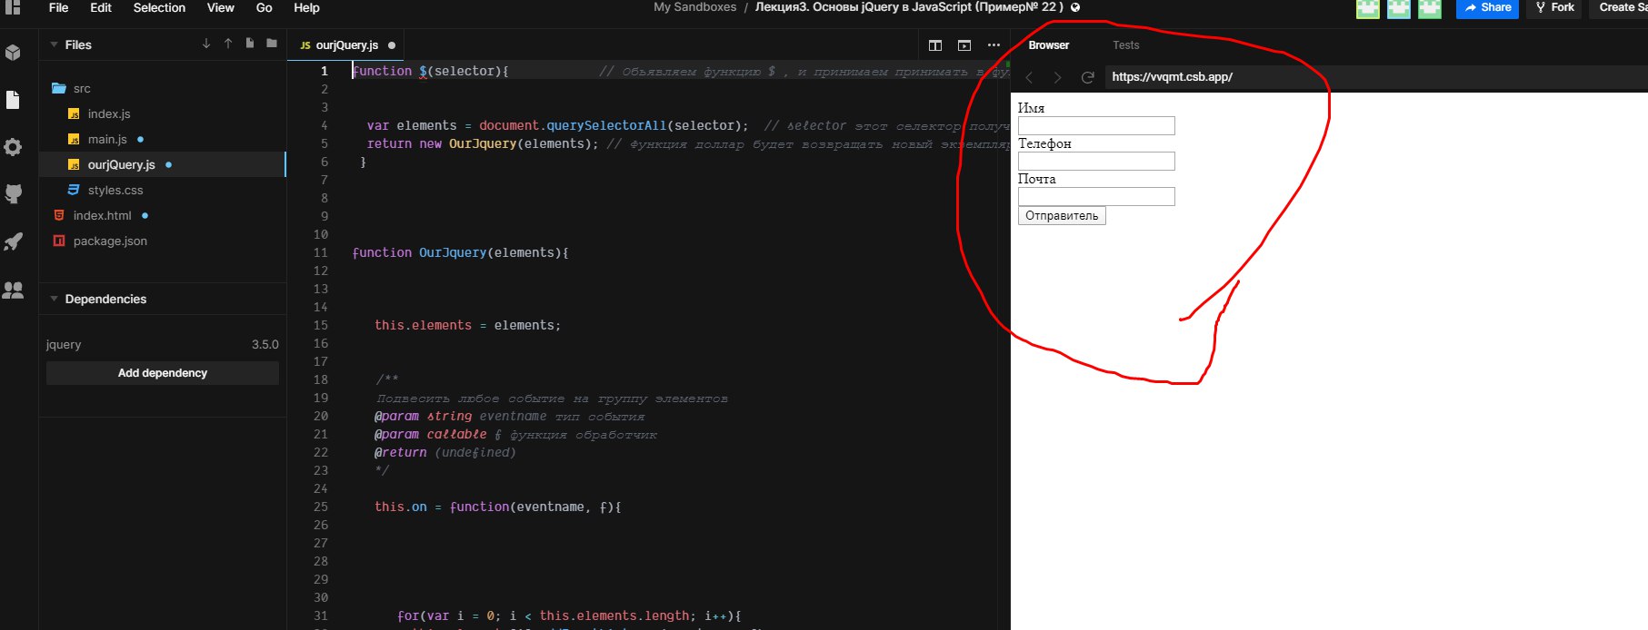
Task: Click the 'function OurJquery(elements){' line
Action: pyautogui.click(x=460, y=252)
